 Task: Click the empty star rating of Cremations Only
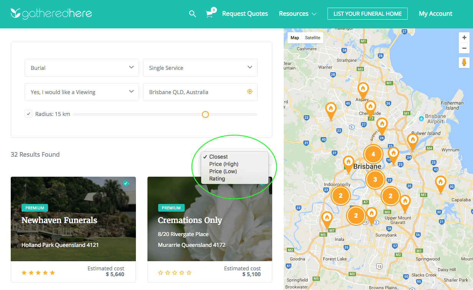pyautogui.click(x=175, y=273)
